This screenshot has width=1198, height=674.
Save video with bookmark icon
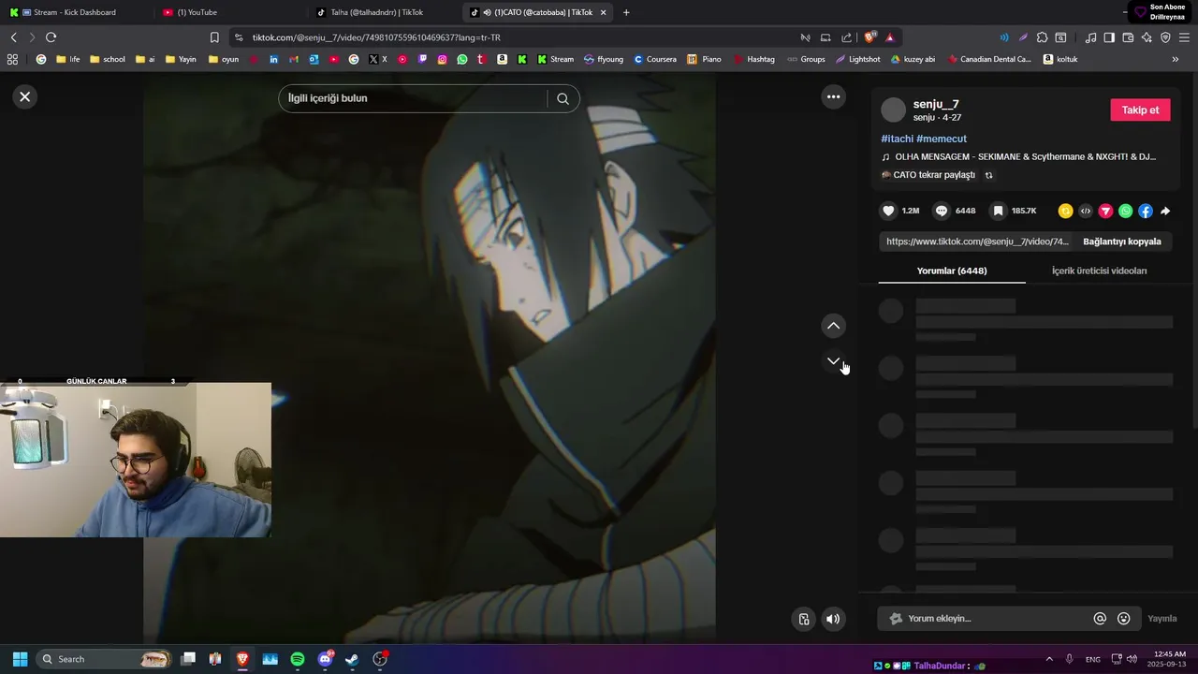(998, 212)
